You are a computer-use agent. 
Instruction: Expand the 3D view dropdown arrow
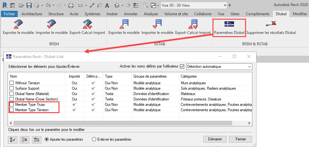point(122,5)
